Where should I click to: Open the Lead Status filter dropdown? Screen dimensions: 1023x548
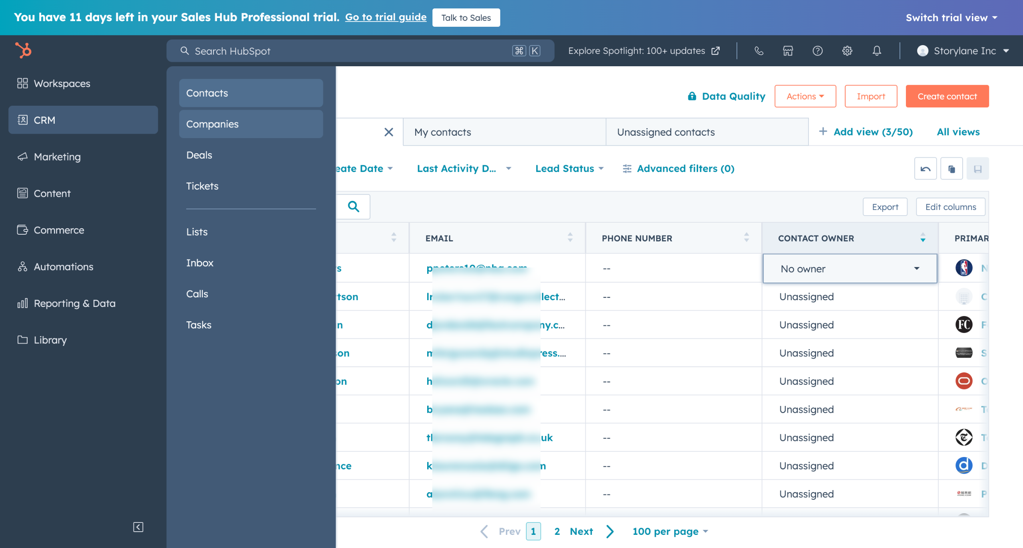click(x=569, y=168)
